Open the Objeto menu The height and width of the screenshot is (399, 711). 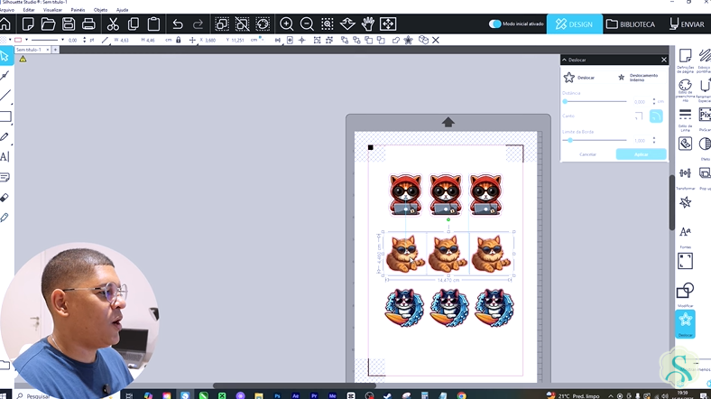[101, 10]
